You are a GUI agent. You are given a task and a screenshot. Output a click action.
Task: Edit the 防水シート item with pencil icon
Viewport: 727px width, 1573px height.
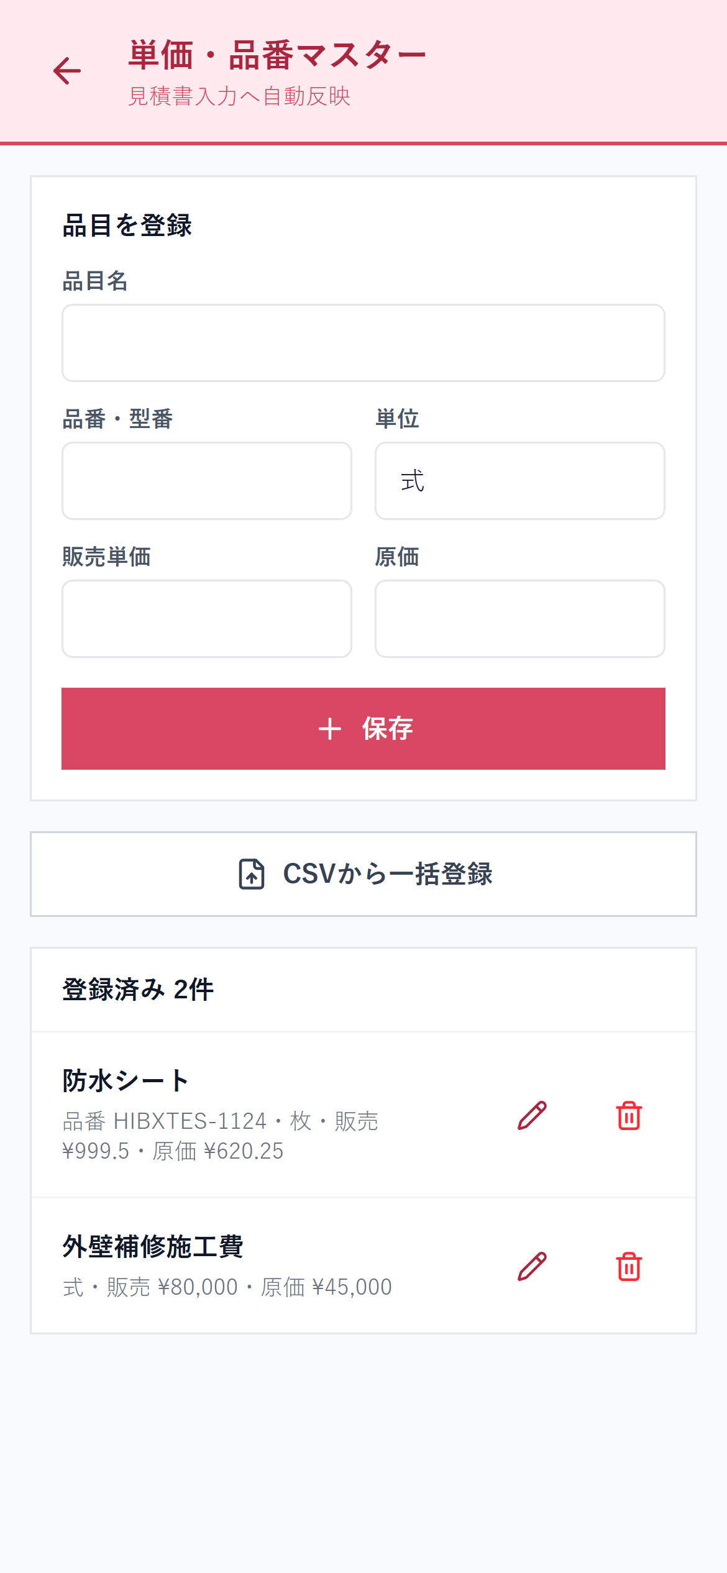[x=532, y=1115]
